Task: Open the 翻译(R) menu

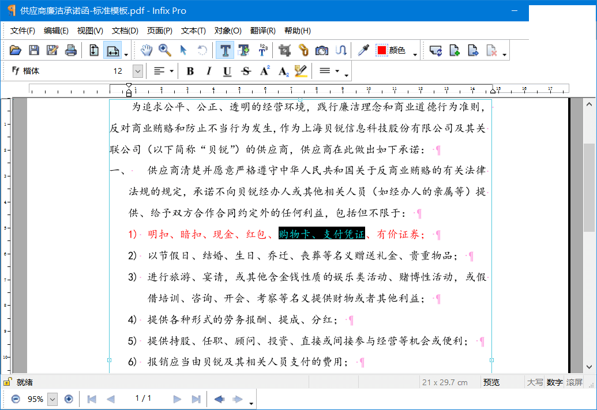Action: click(x=262, y=31)
